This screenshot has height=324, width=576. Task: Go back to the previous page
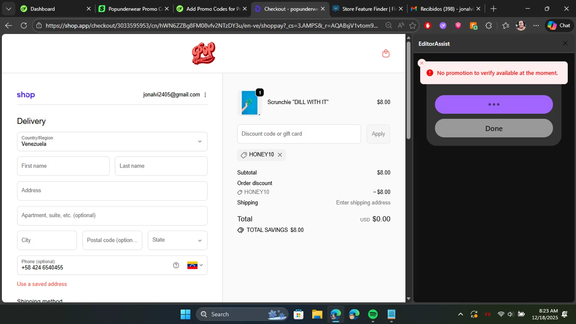click(8, 25)
